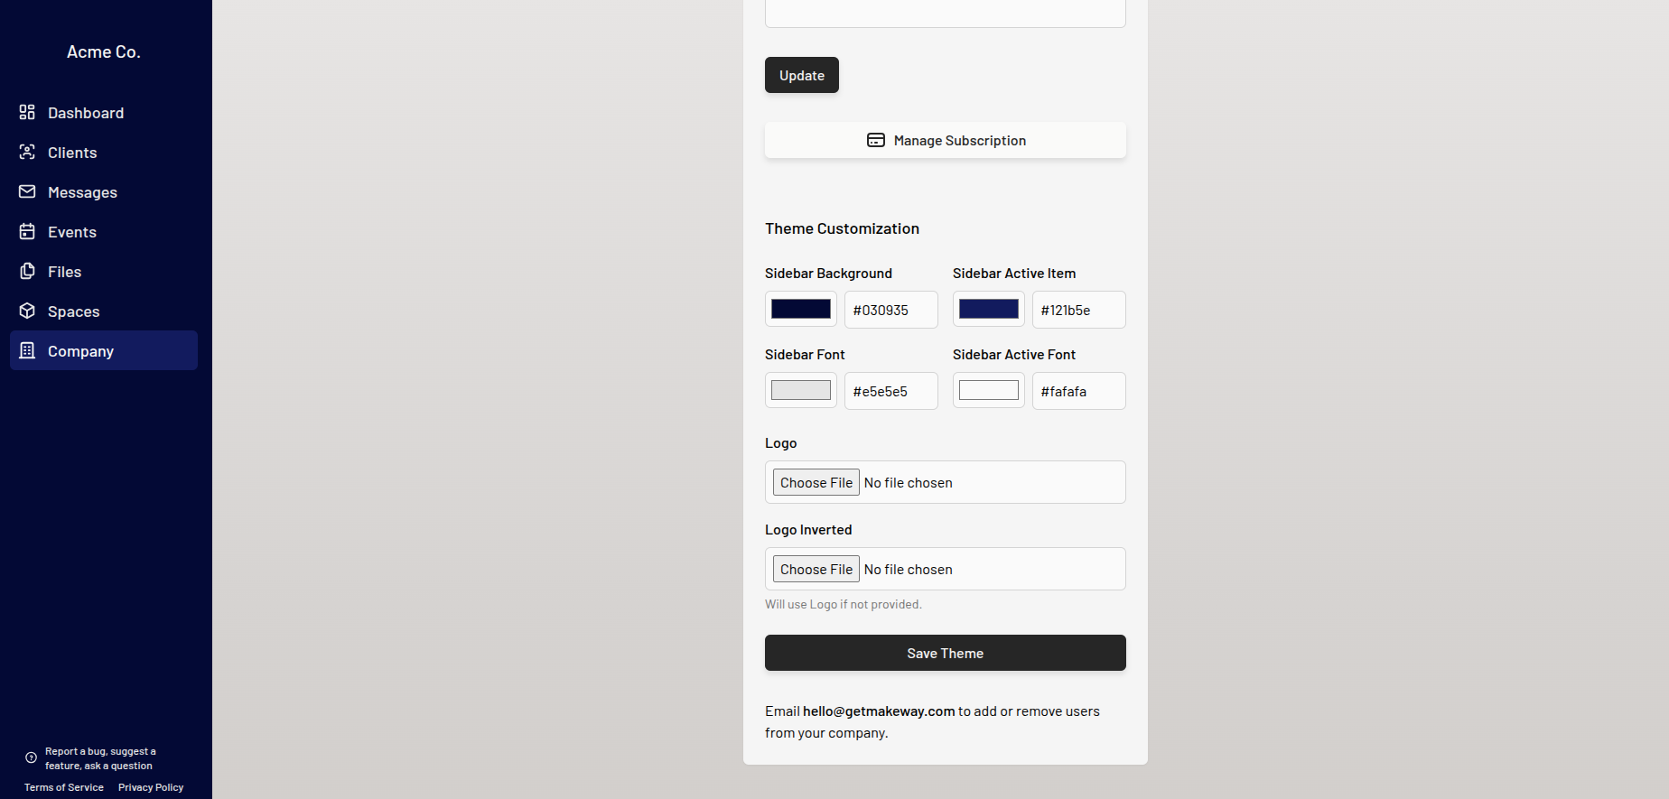The height and width of the screenshot is (799, 1669).
Task: Open the Sidebar Active Font color swatch
Action: coord(989,390)
